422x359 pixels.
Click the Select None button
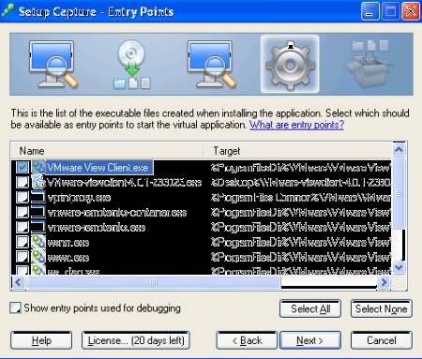click(x=382, y=308)
